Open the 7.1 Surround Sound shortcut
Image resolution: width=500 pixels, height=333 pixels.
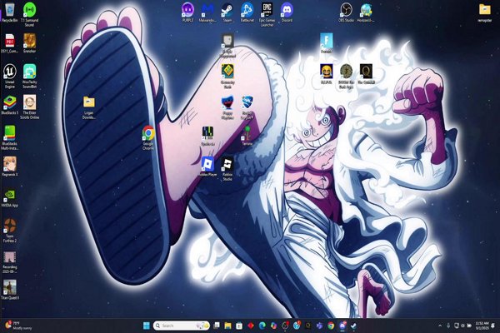click(x=29, y=14)
